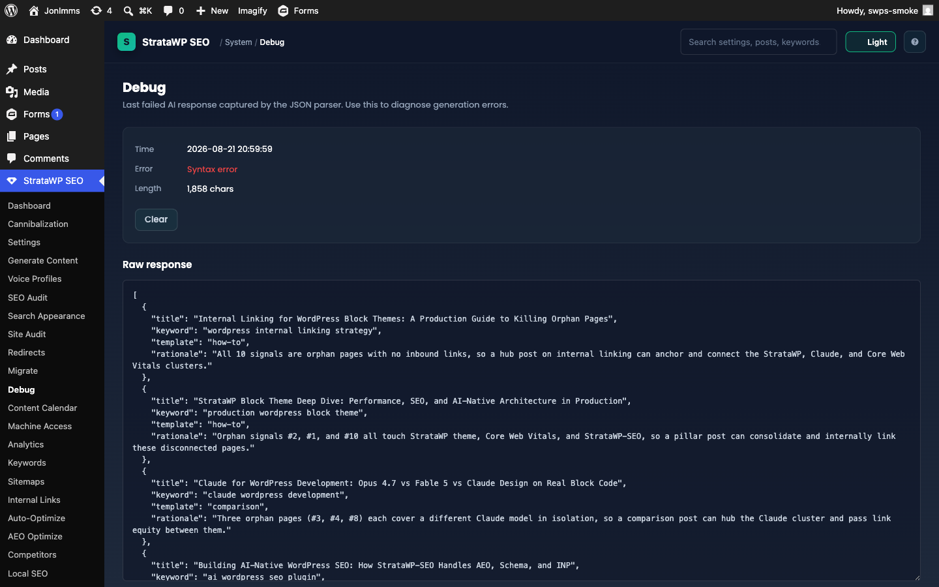Open Internal Links page
The image size is (939, 587).
(34, 500)
